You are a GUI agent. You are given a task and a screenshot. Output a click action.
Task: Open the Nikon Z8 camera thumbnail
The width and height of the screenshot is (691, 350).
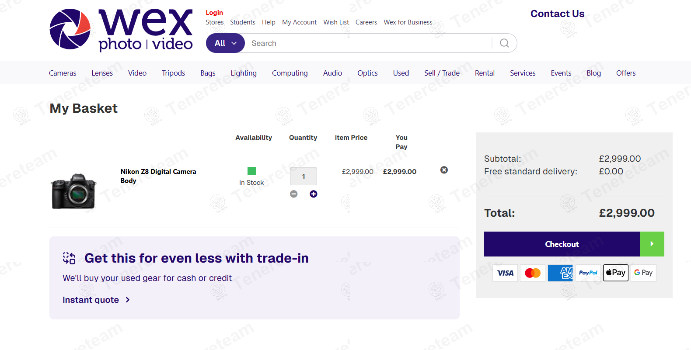(x=73, y=191)
